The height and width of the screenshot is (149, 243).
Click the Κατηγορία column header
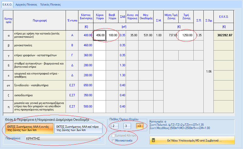pyautogui.click(x=9, y=20)
